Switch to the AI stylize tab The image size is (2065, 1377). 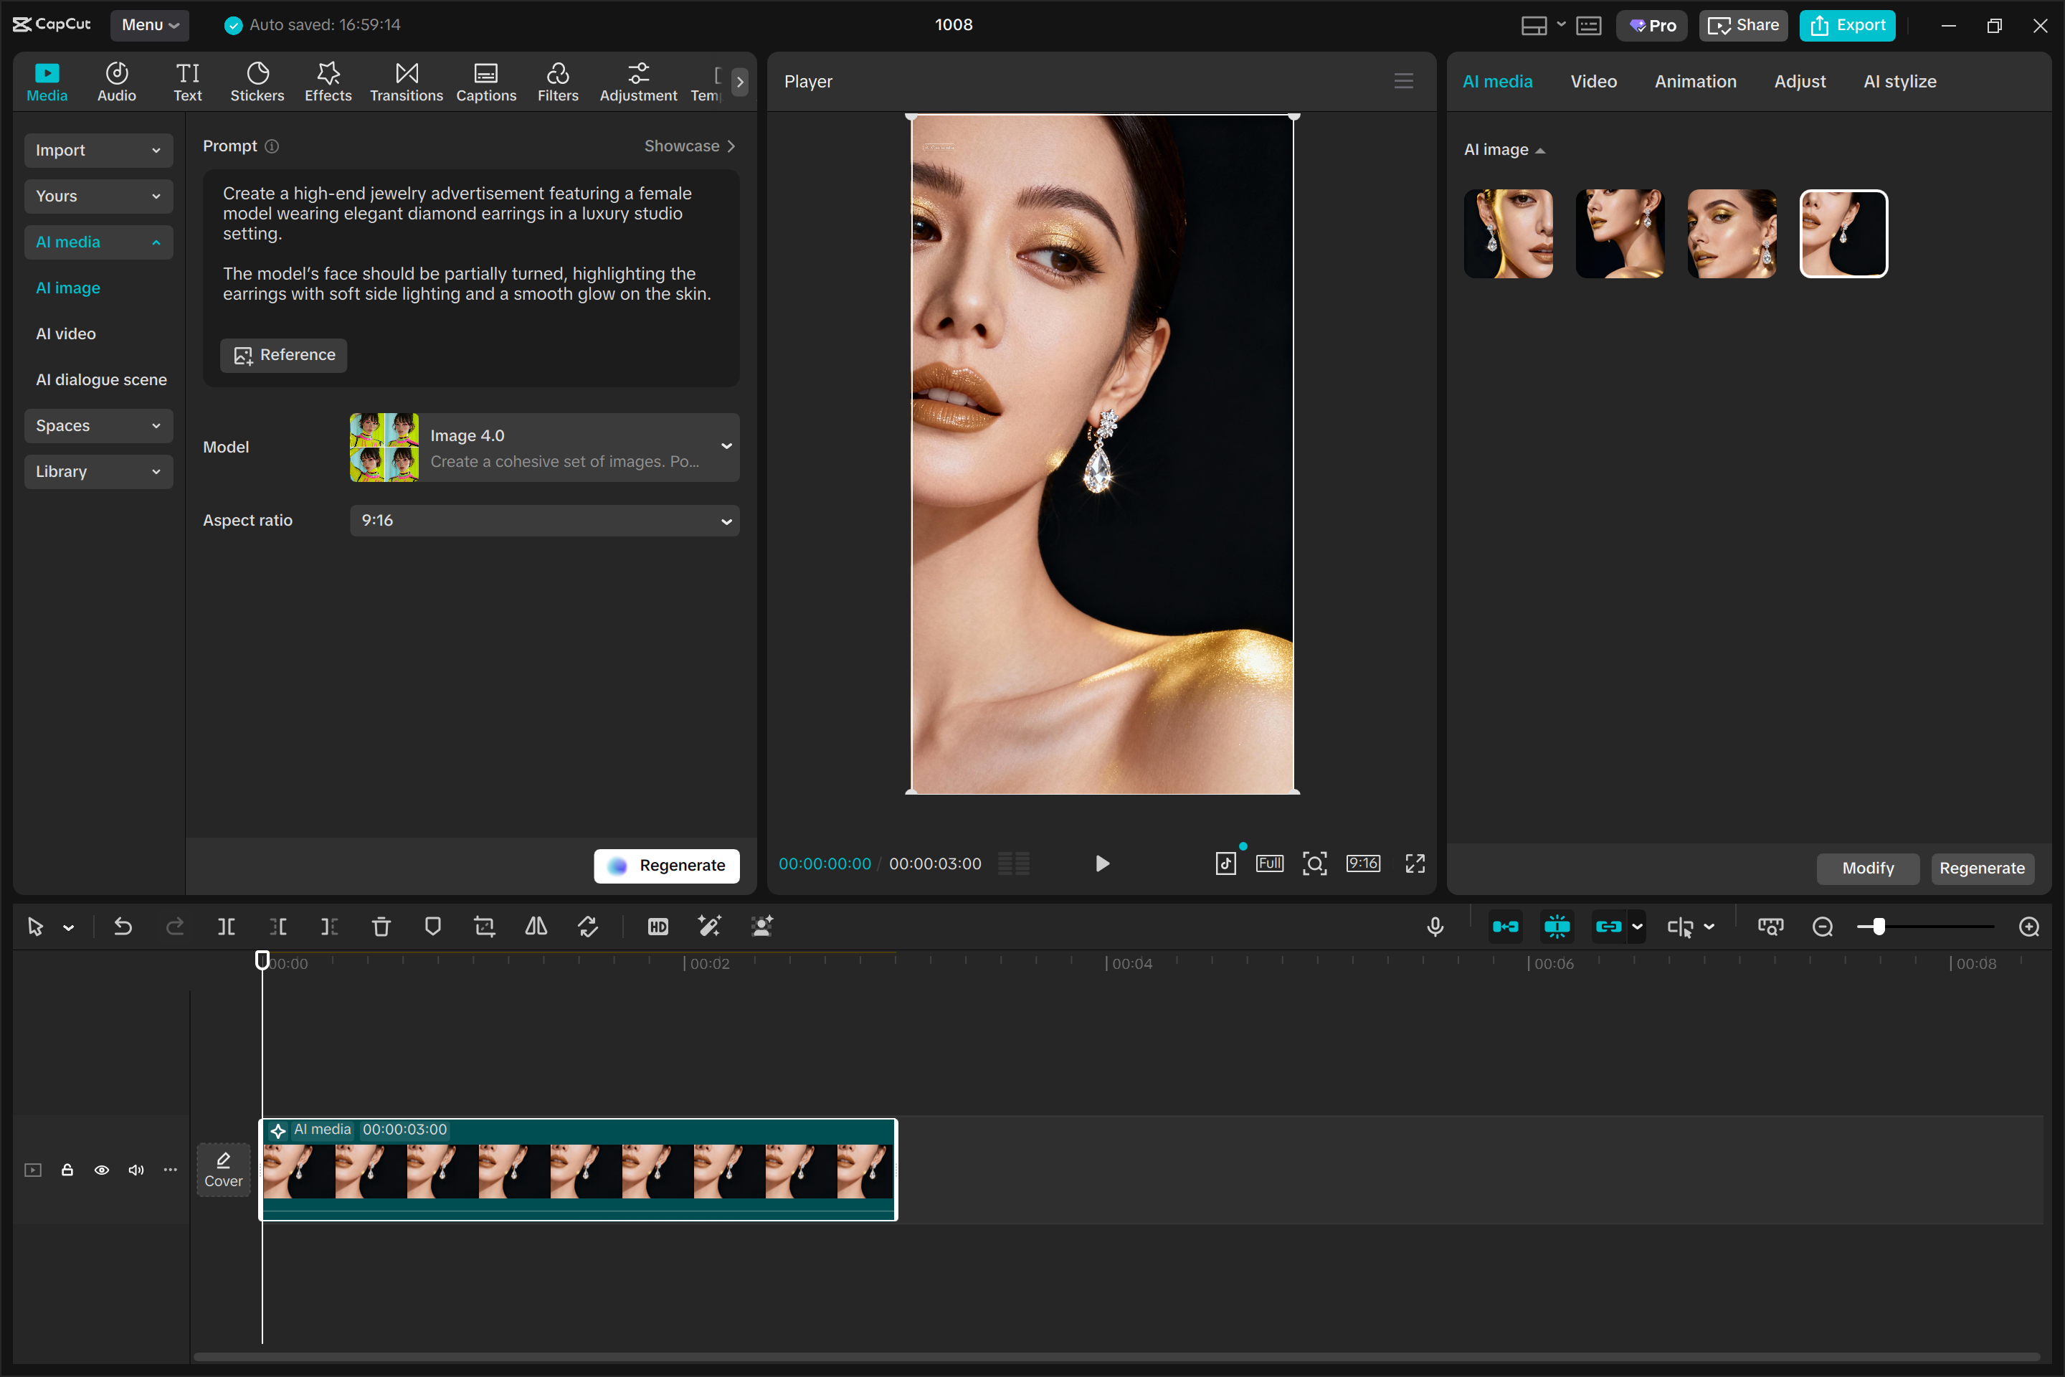click(x=1899, y=81)
